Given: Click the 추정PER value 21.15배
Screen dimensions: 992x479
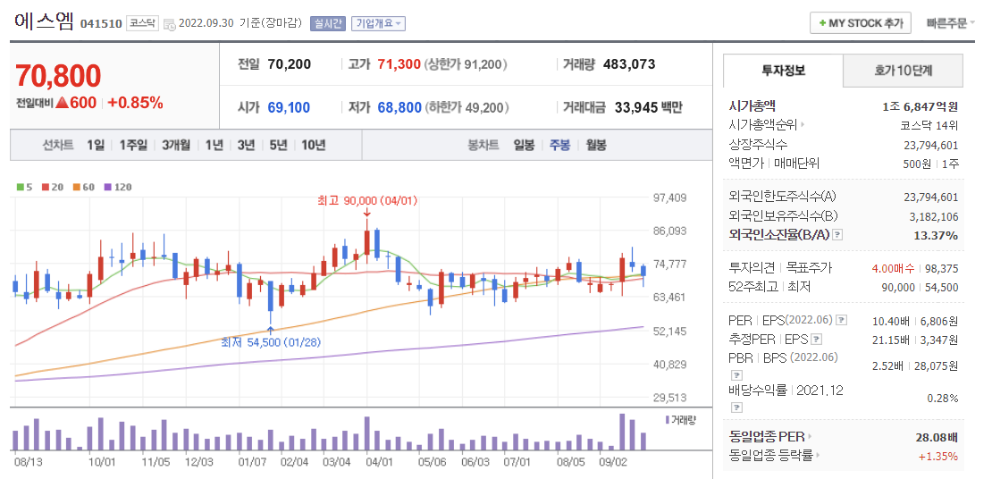Looking at the screenshot, I should click(892, 340).
